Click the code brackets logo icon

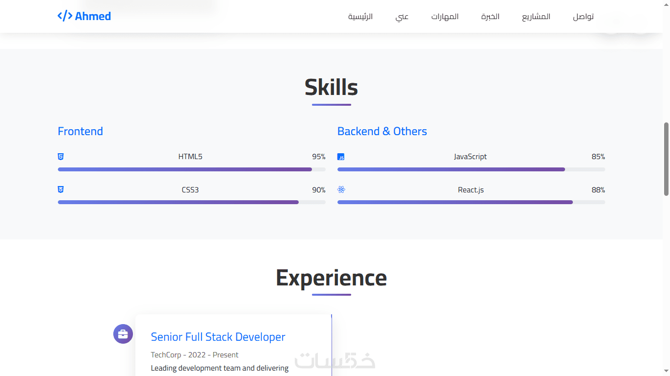point(65,16)
